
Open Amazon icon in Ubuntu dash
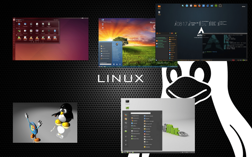coord(31,31)
